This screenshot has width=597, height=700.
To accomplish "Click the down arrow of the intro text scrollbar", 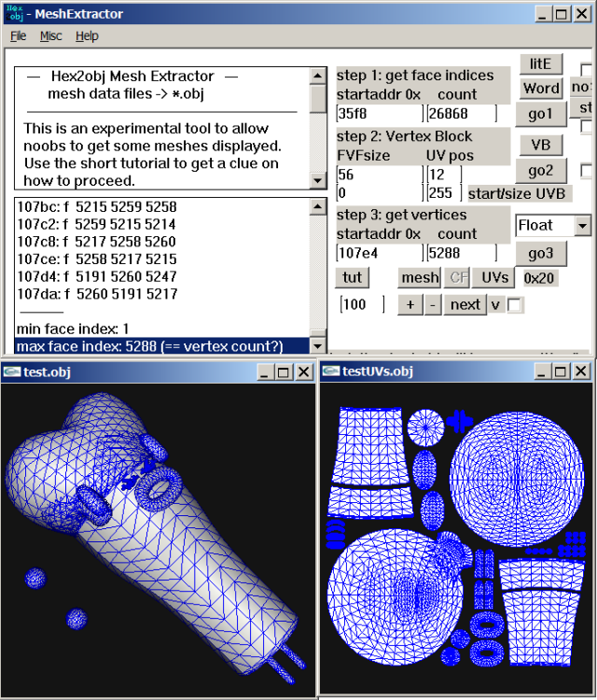I will tap(318, 181).
